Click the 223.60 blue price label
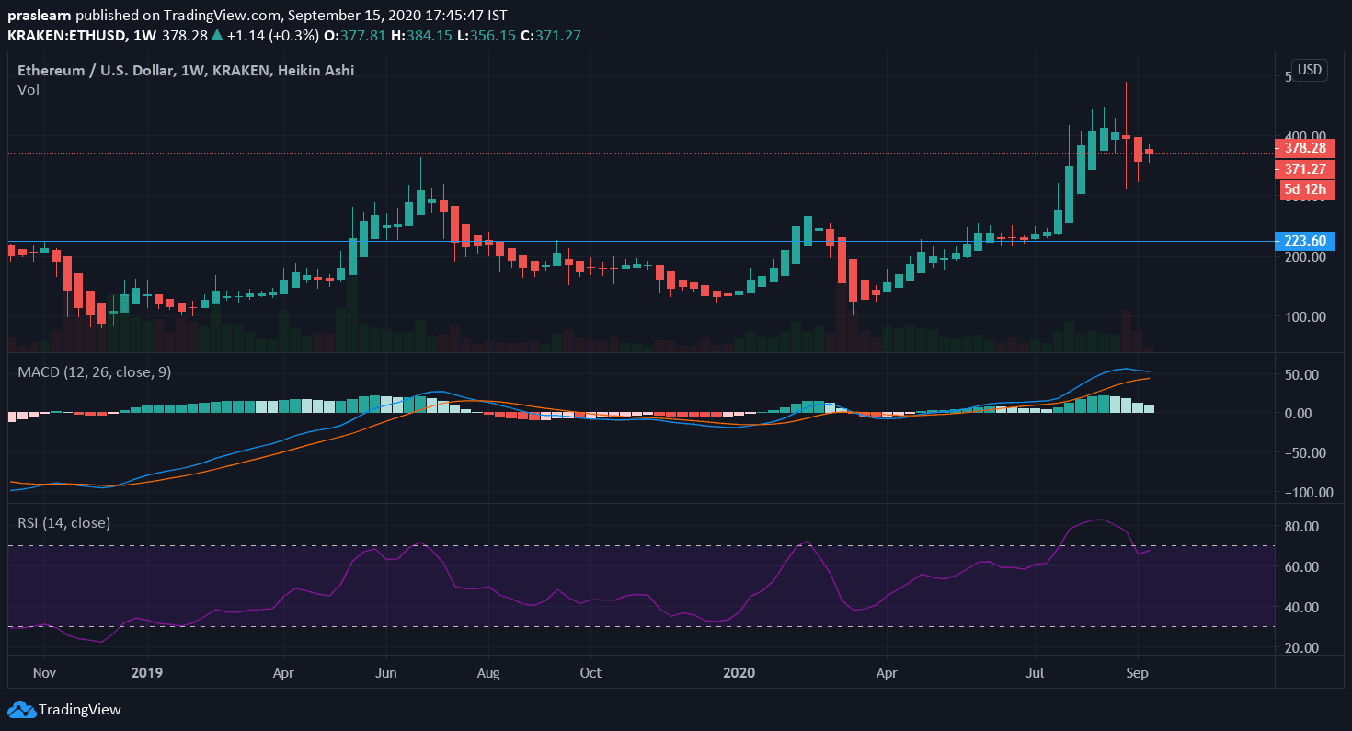Image resolution: width=1352 pixels, height=731 pixels. 1304,241
